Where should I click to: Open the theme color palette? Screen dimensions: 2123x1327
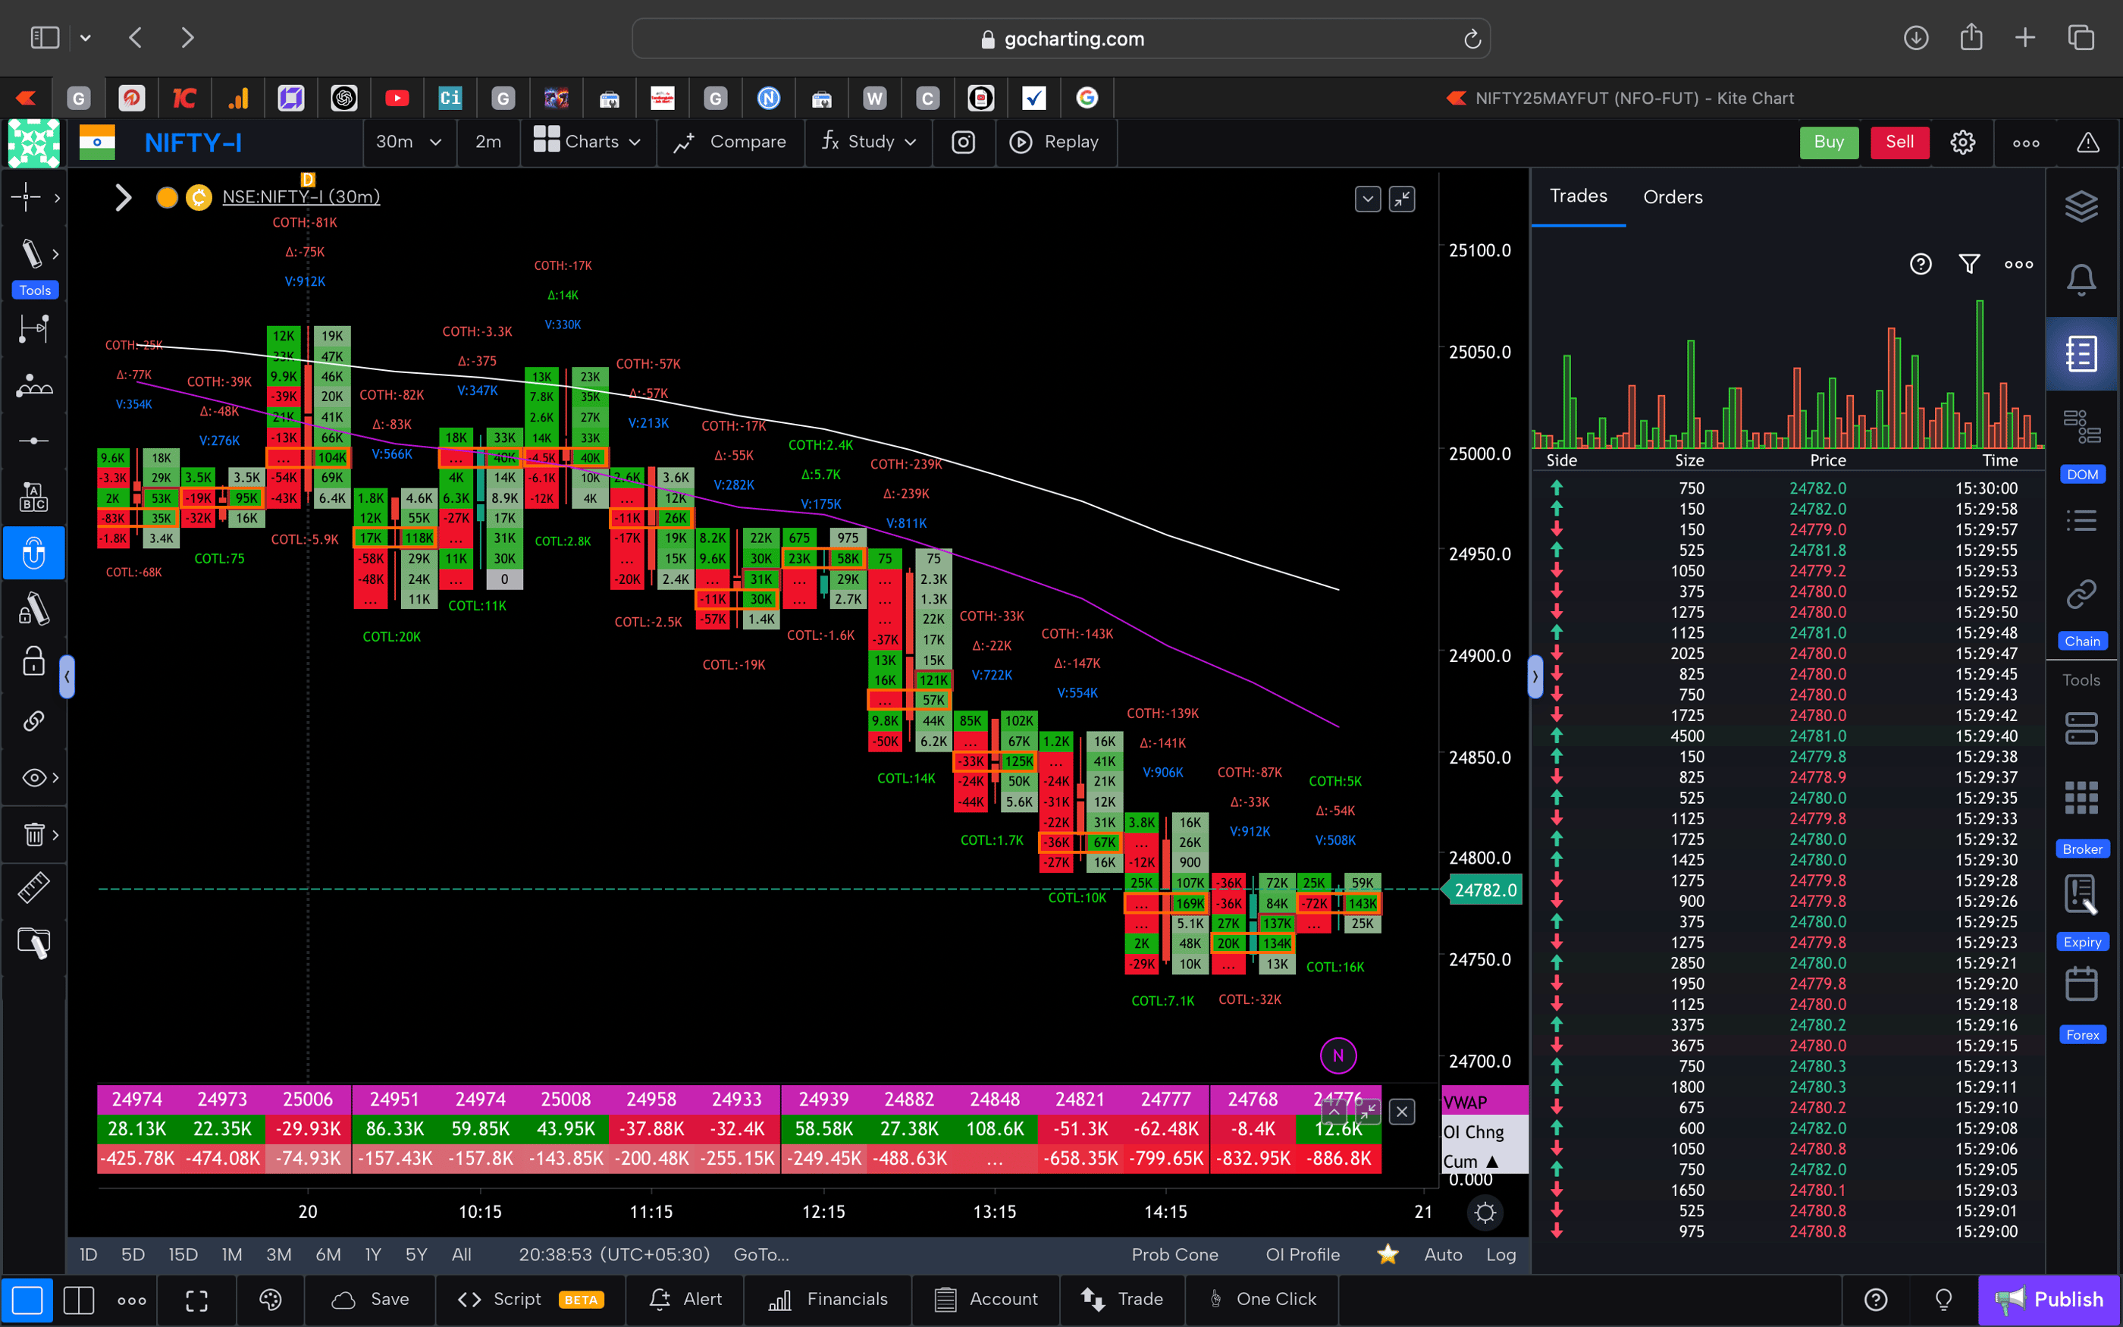(x=270, y=1300)
